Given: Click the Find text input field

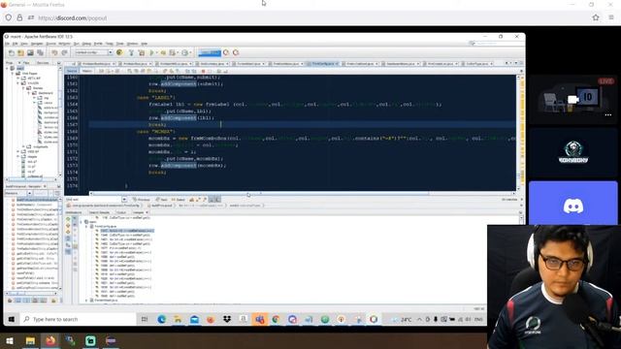Looking at the screenshot, I should pyautogui.click(x=93, y=200).
